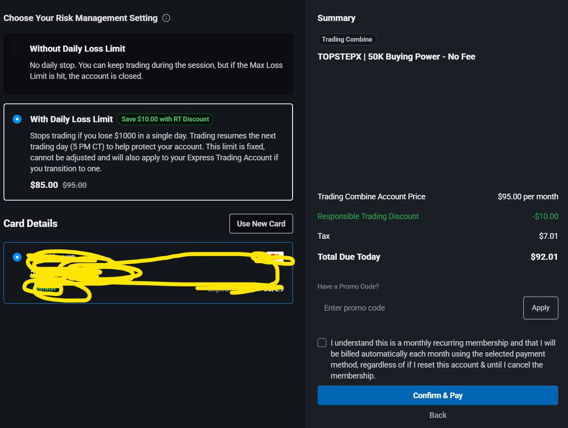Go Back from the checkout
This screenshot has width=568, height=428.
tap(438, 415)
